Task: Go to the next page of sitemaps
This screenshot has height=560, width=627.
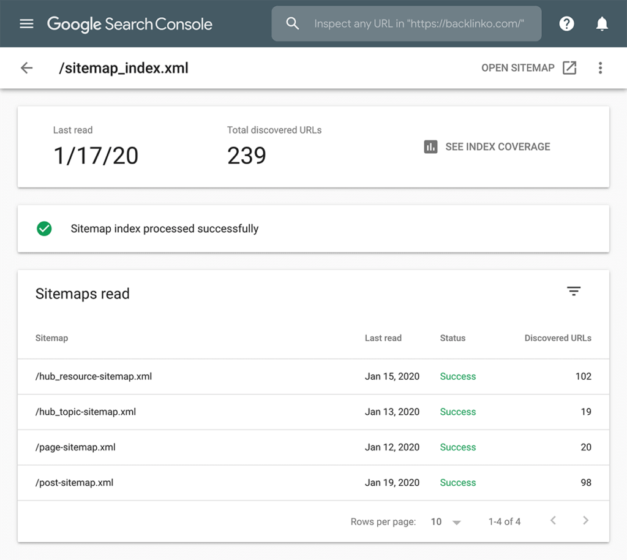Action: [585, 521]
